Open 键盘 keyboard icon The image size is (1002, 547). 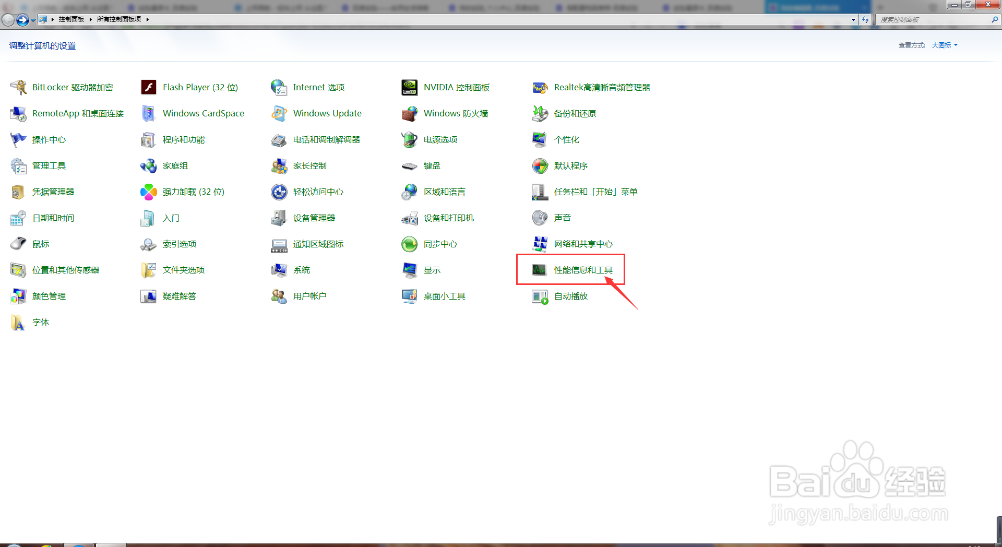[410, 165]
